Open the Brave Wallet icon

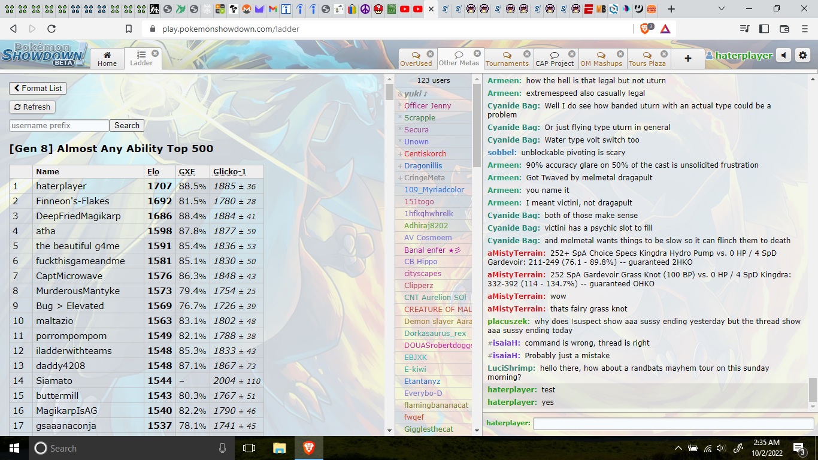784,29
